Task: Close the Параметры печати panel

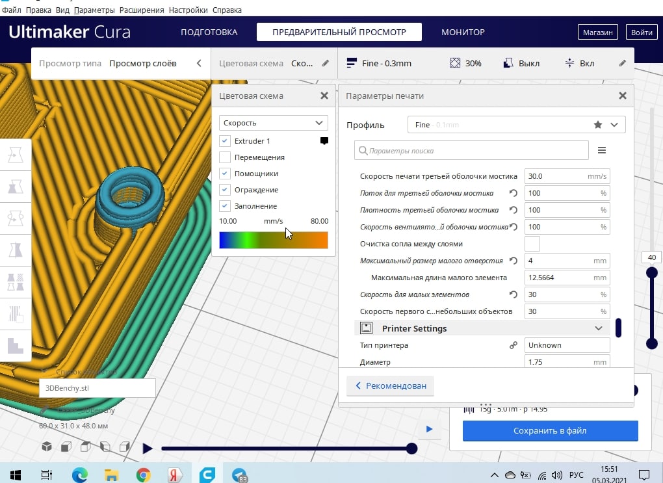Action: click(623, 96)
